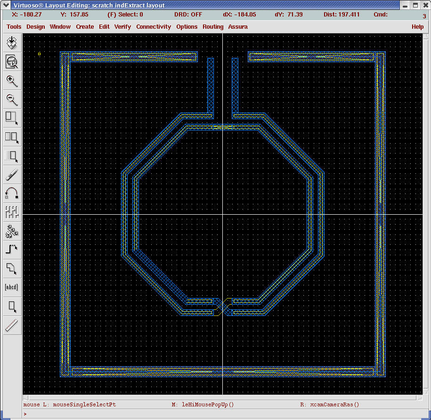
Task: Zoom out by 2 using toolbar icon
Action: 11,99
